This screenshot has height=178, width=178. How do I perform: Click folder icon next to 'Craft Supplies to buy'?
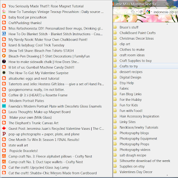[x=115, y=60]
